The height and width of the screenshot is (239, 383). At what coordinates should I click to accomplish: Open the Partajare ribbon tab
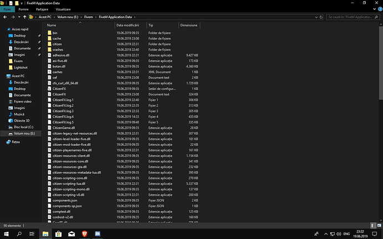coord(42,9)
